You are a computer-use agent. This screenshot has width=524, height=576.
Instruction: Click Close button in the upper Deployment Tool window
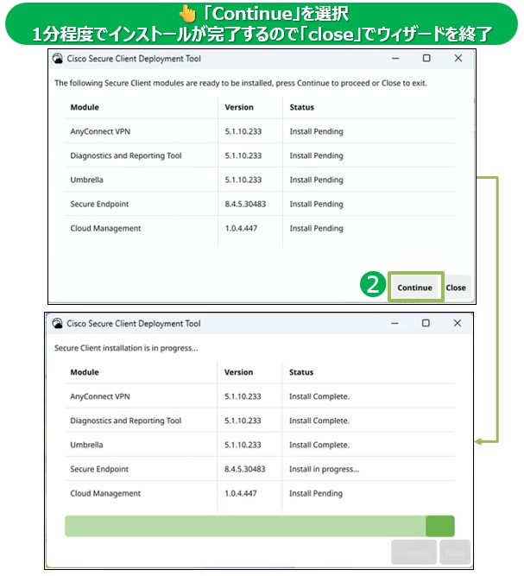pyautogui.click(x=456, y=288)
